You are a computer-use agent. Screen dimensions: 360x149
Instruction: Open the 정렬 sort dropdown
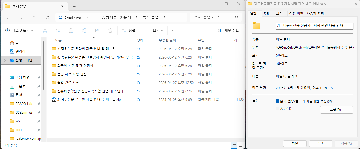click(130, 31)
